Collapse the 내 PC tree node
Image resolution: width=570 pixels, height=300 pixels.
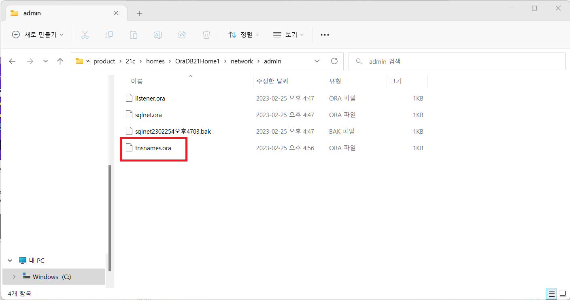coord(10,261)
